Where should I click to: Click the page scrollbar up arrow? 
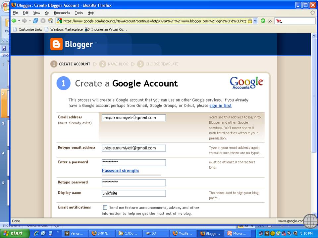point(314,36)
